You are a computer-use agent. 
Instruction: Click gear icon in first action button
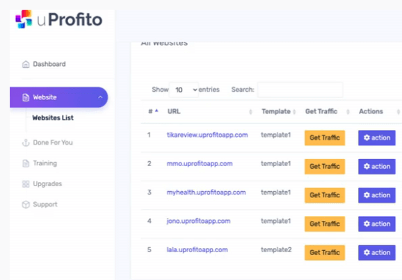[367, 138]
